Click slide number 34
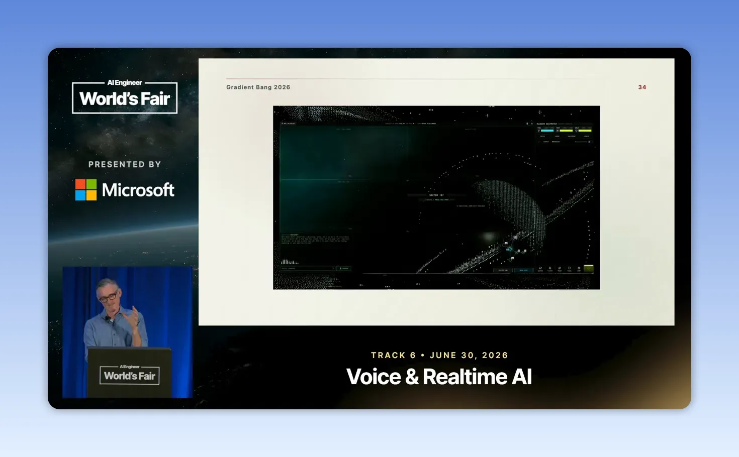739x457 pixels. coord(642,87)
